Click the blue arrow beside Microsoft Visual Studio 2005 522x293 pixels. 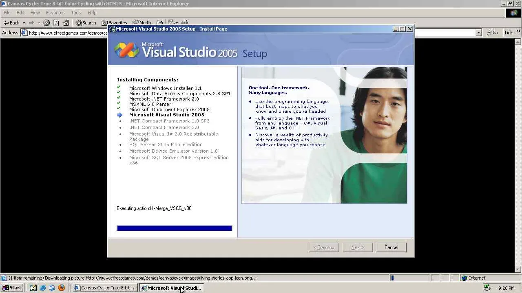tap(119, 115)
